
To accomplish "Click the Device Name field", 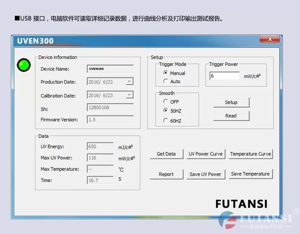I will [110, 69].
